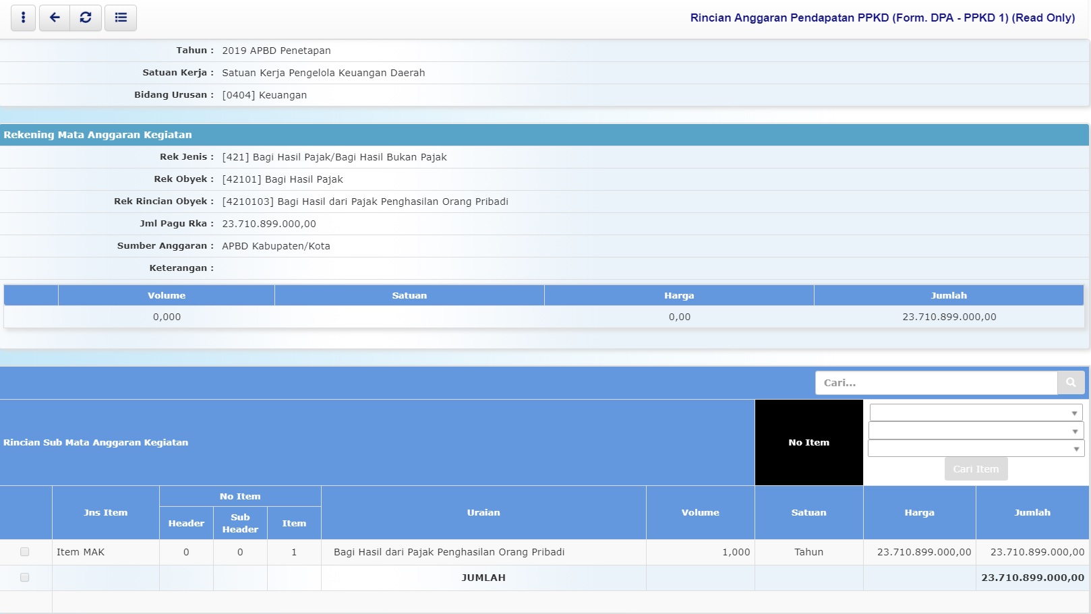Click the Rincian Sub Mata Anggaran Kegiatan heading
This screenshot has width=1091, height=614.
coord(96,443)
